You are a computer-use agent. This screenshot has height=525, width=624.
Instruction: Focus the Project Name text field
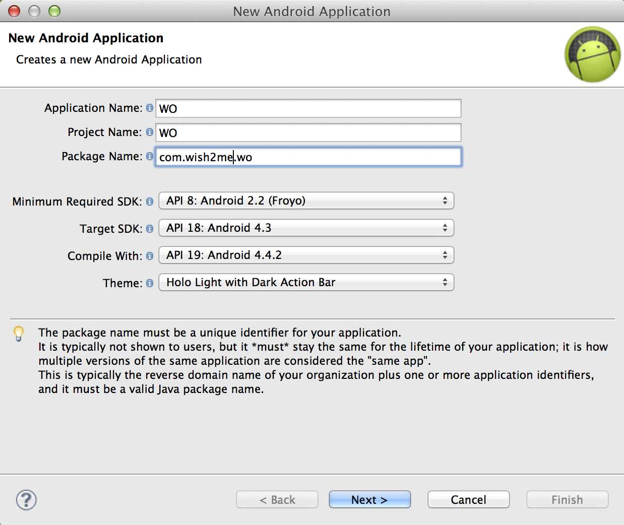coord(308,133)
